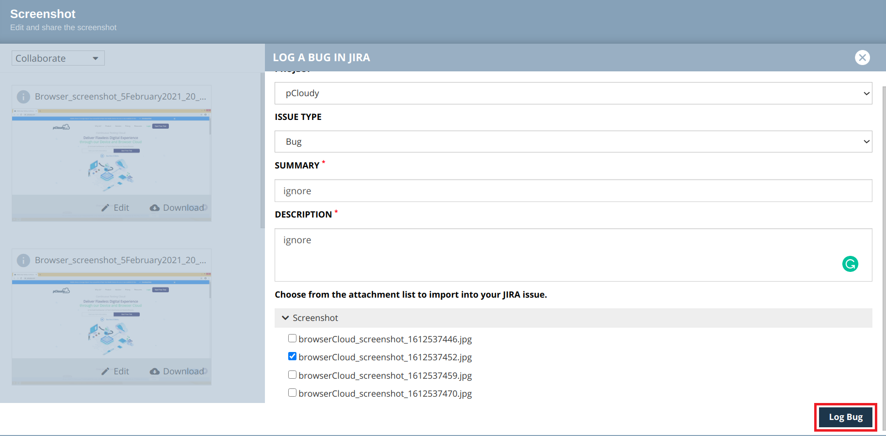Open the pCloudy project dropdown
The height and width of the screenshot is (436, 886).
point(573,93)
